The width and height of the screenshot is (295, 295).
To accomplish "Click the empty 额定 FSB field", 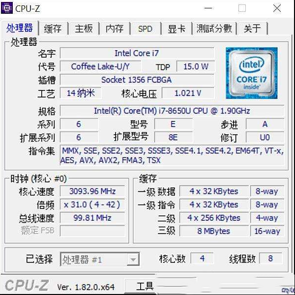I will [92, 231].
